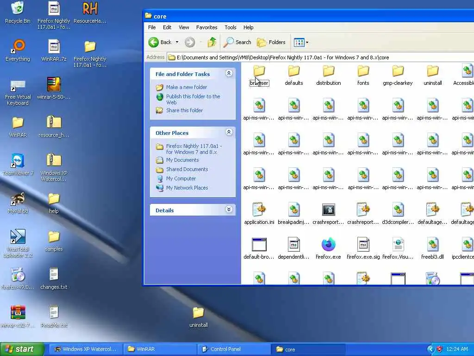The image size is (474, 356).
Task: Expand the Details panel
Action: pos(229,210)
